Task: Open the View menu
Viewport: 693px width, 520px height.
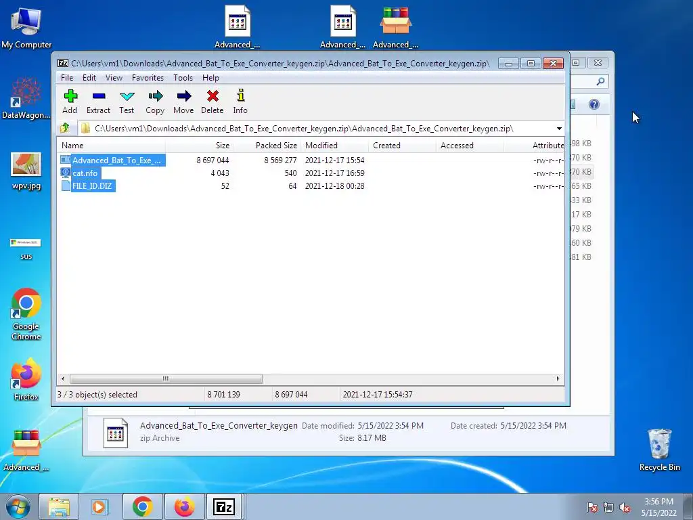Action: pyautogui.click(x=114, y=78)
